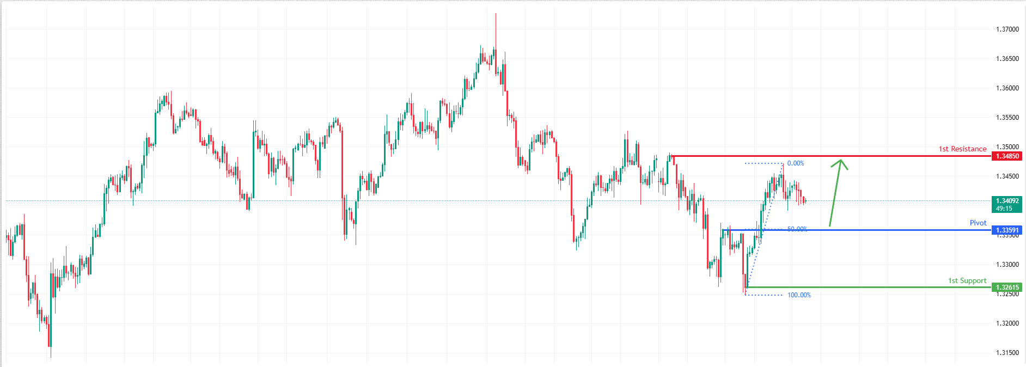Select the 1.32000 price axis label
This screenshot has height=367, width=1026.
pos(1007,323)
